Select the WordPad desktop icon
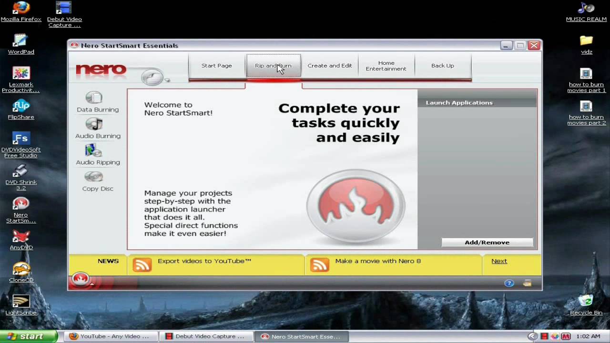 coord(21,44)
